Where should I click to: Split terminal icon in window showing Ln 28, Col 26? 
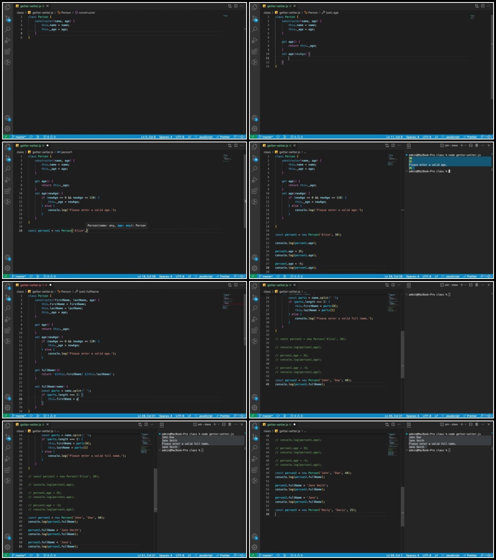tap(471, 146)
